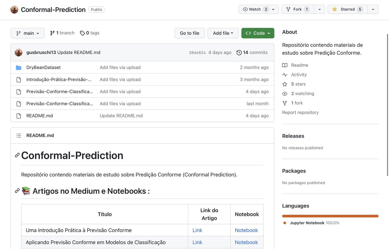The width and height of the screenshot is (389, 249).
Task: Click the Go to file button
Action: point(190,33)
